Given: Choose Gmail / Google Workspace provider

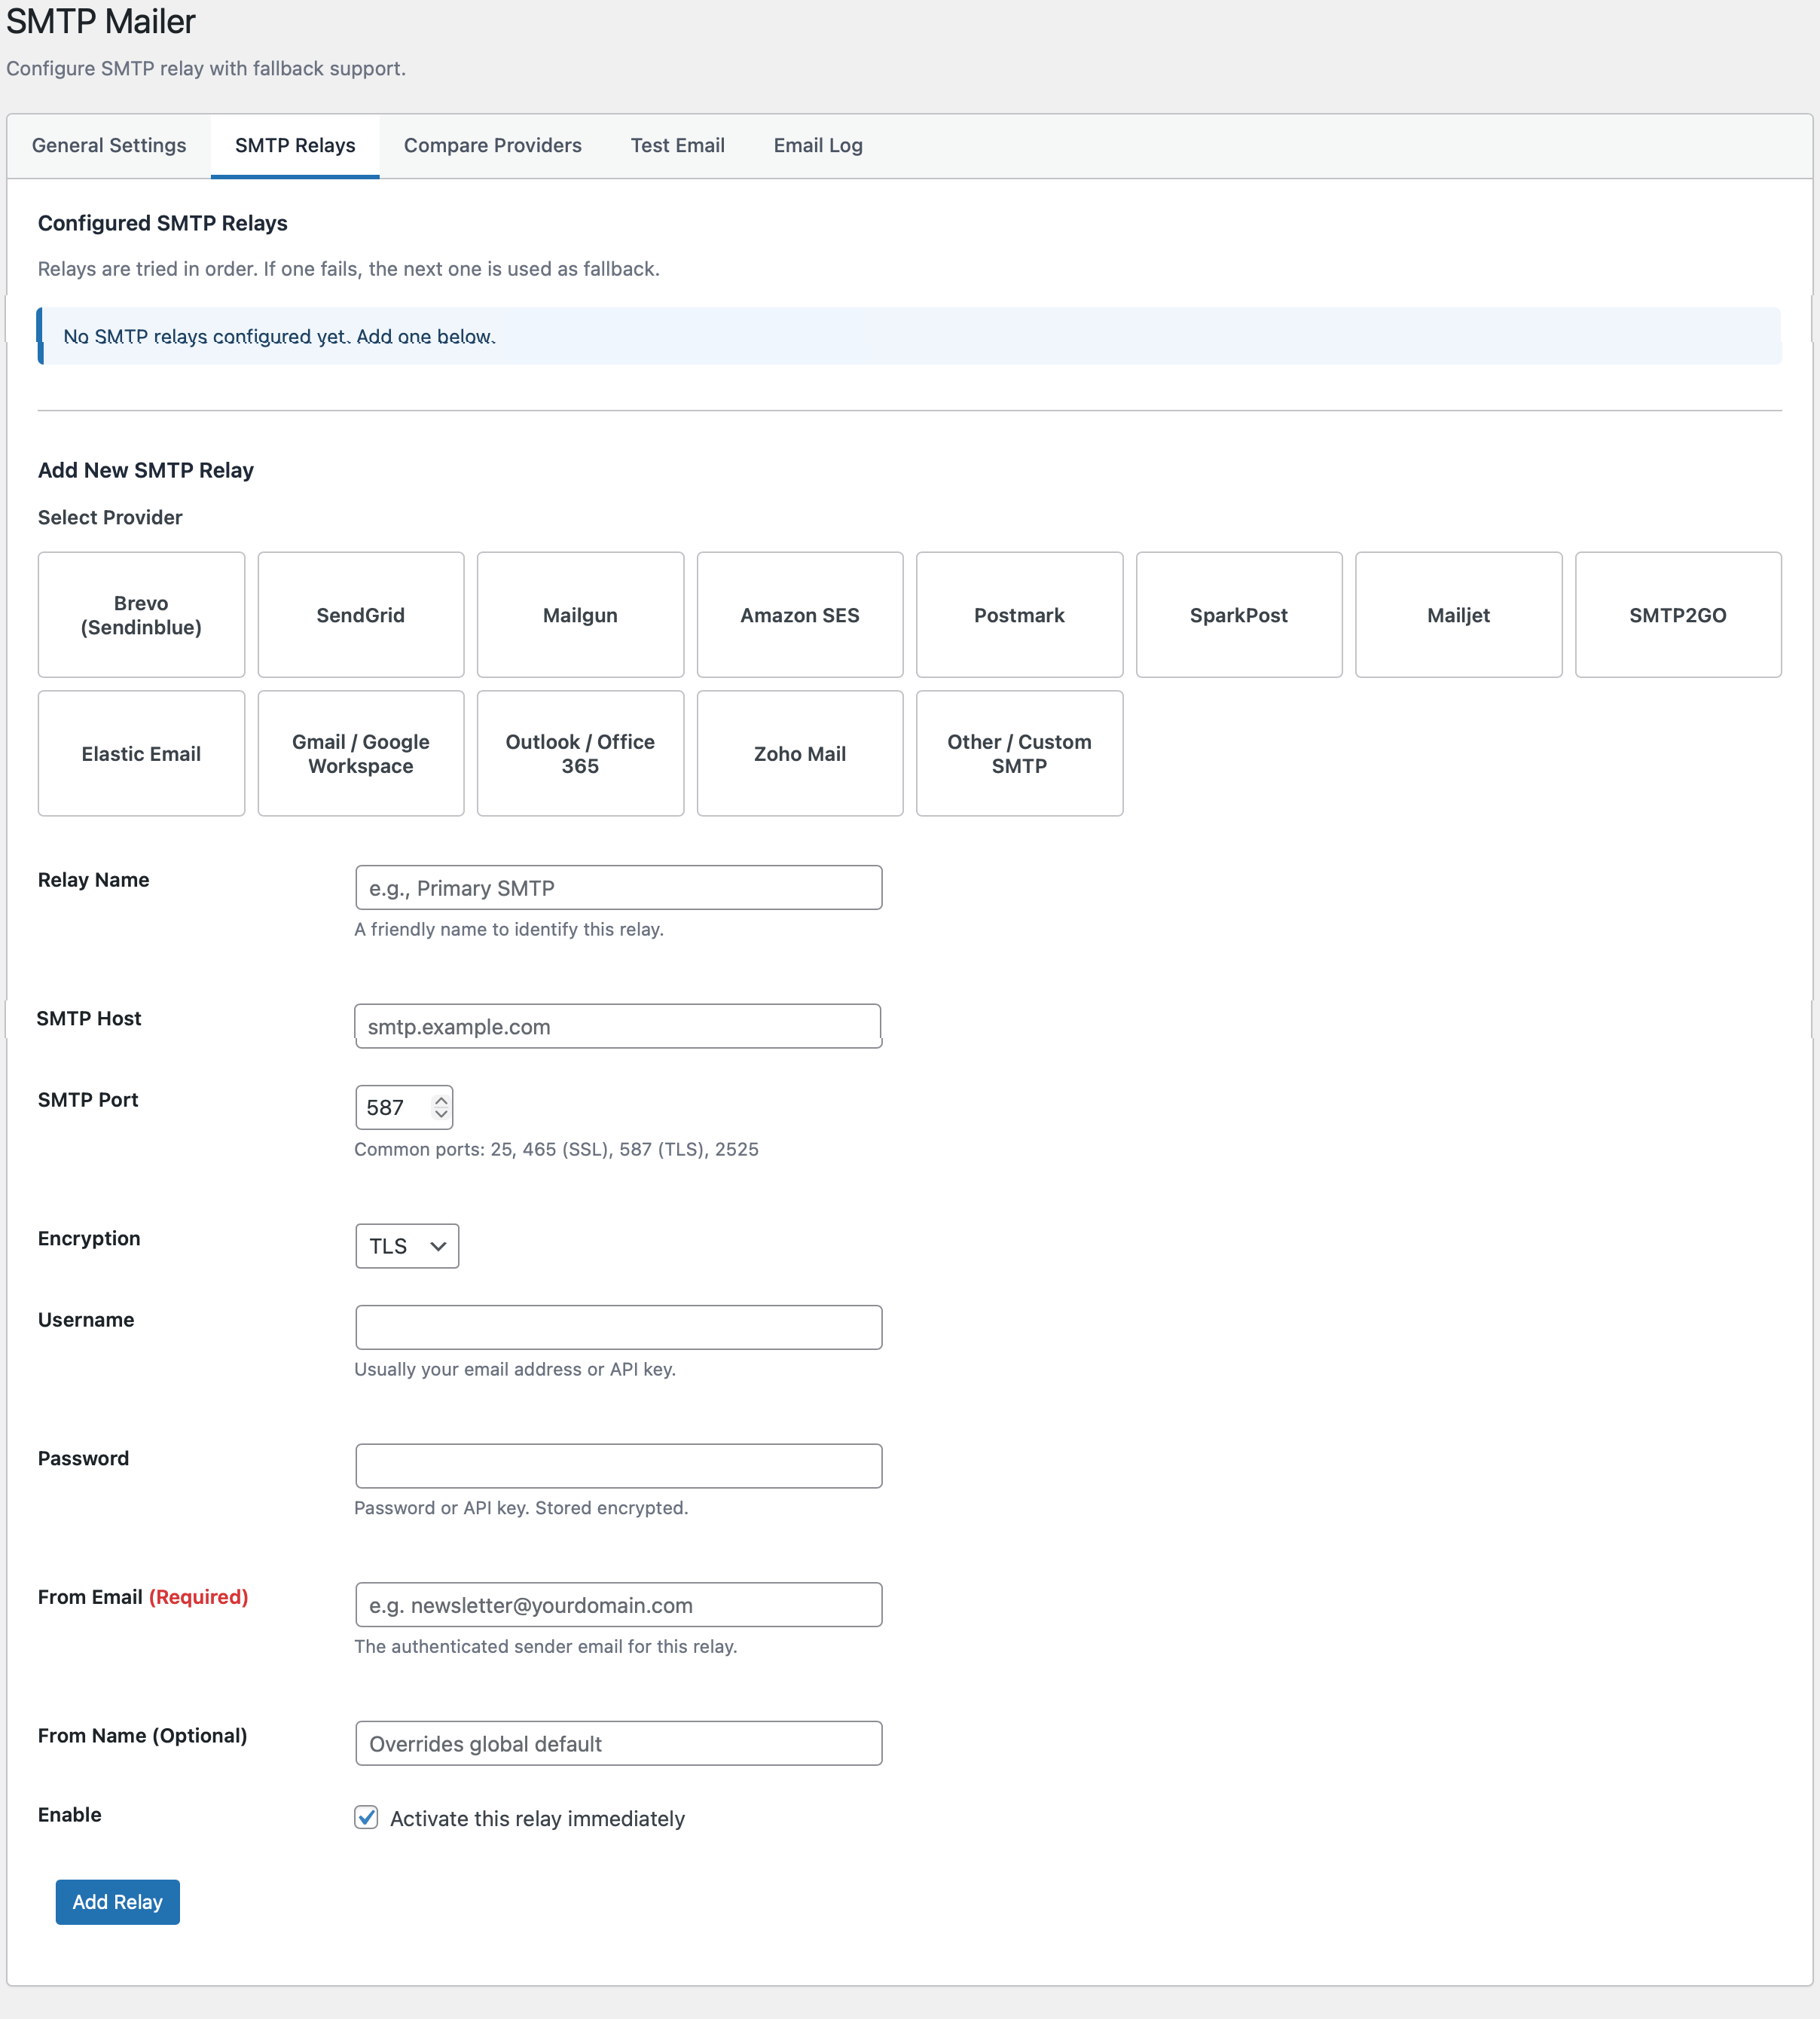Looking at the screenshot, I should click(x=360, y=753).
